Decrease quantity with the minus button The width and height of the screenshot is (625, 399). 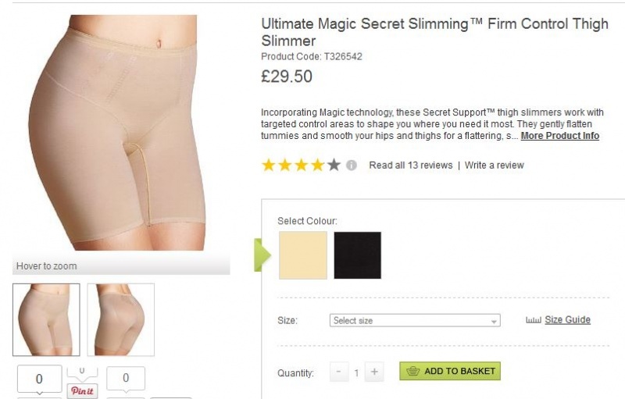(x=338, y=372)
